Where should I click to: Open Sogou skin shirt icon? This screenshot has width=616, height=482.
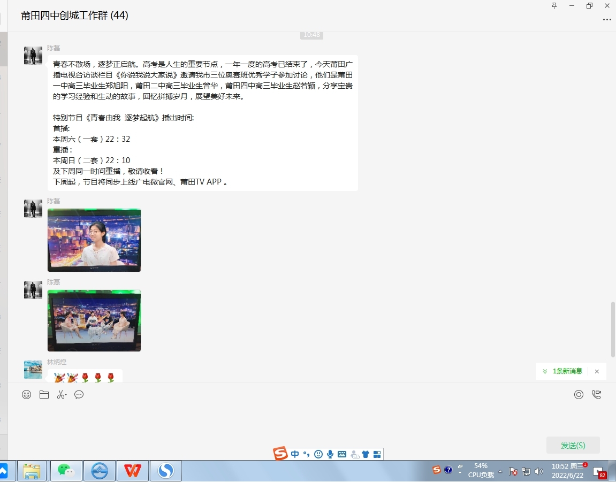(366, 455)
